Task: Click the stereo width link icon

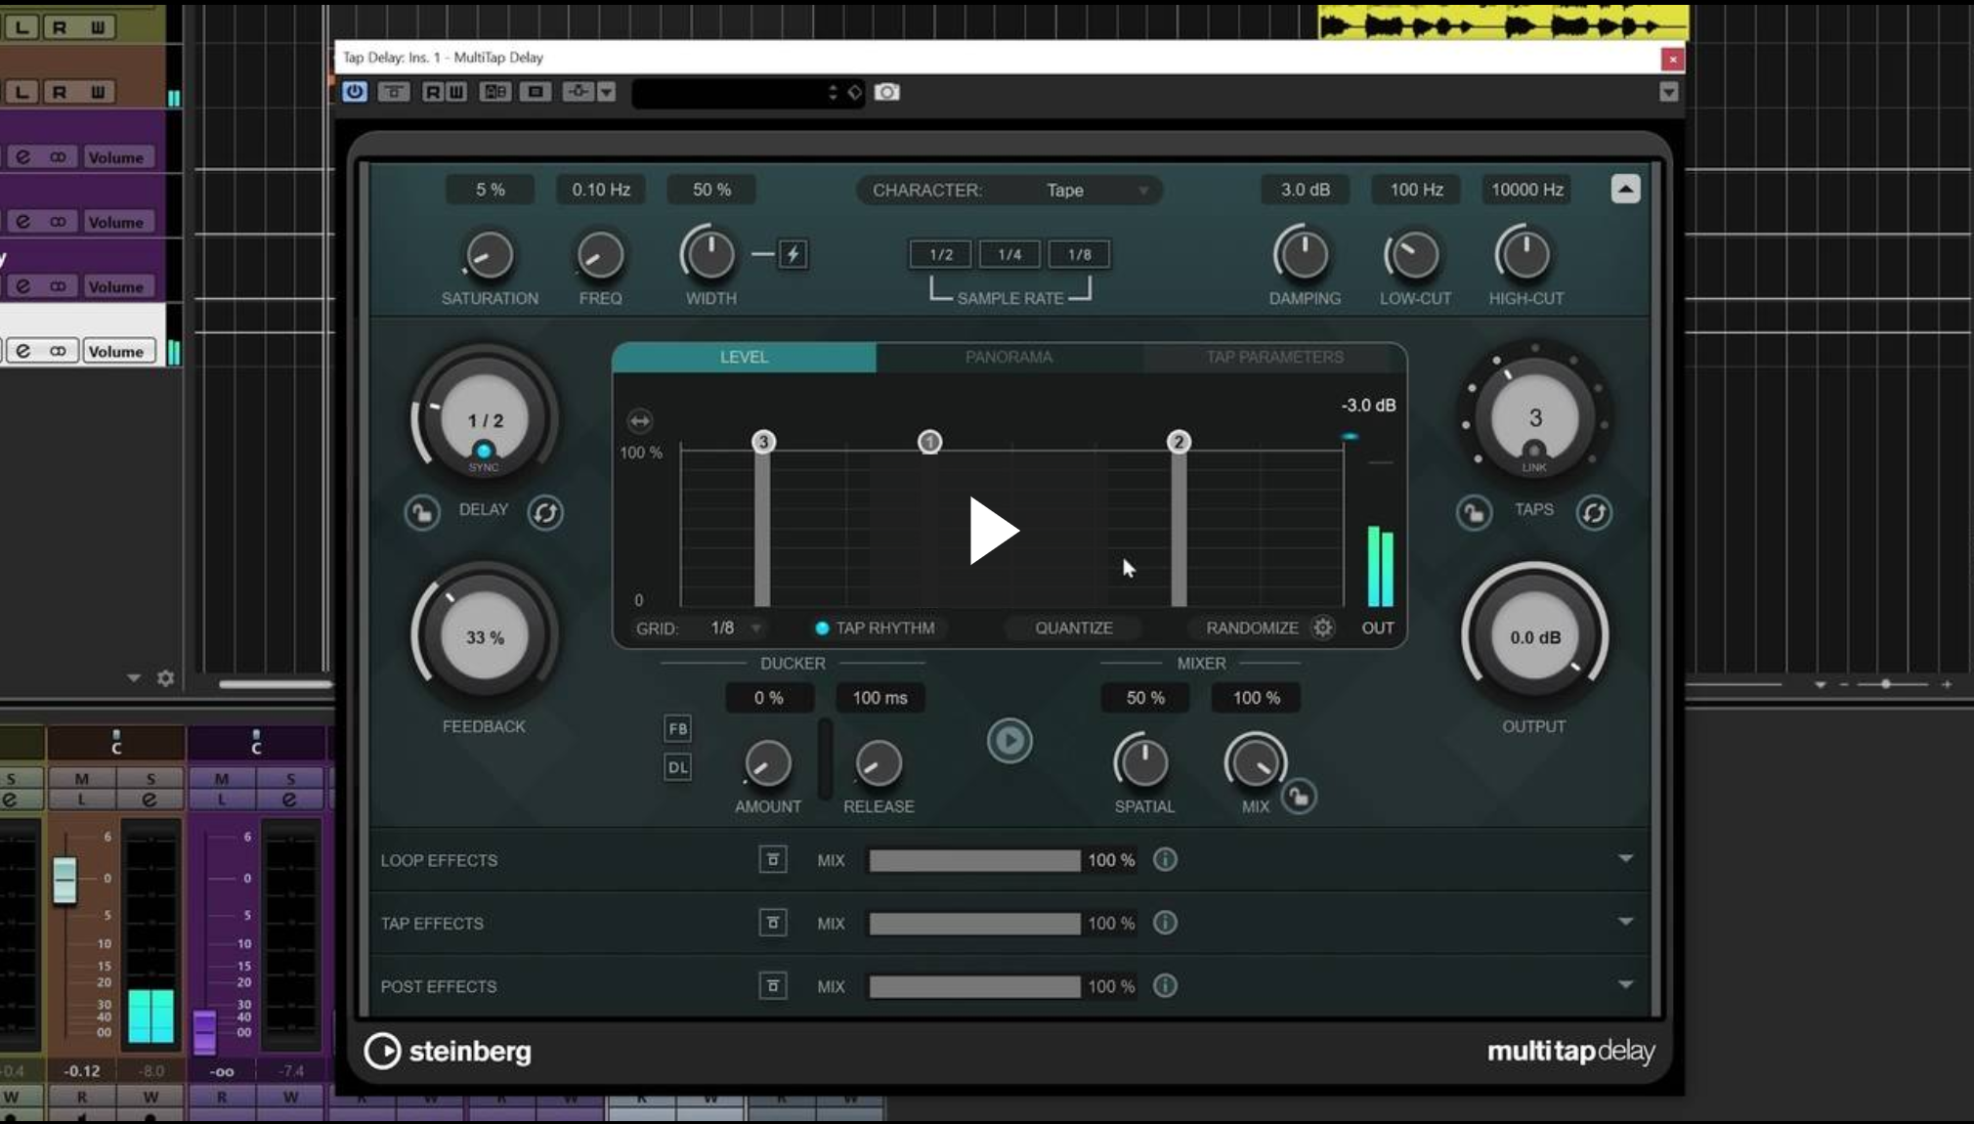Action: (x=793, y=255)
